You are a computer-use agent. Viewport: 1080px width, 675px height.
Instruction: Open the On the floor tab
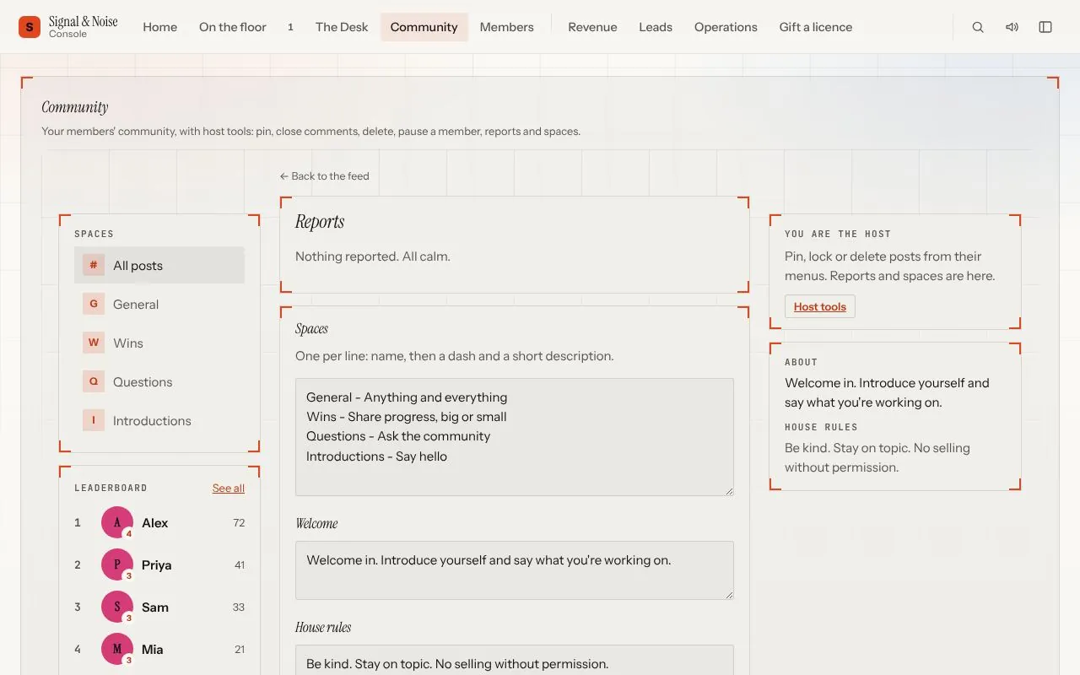233,27
